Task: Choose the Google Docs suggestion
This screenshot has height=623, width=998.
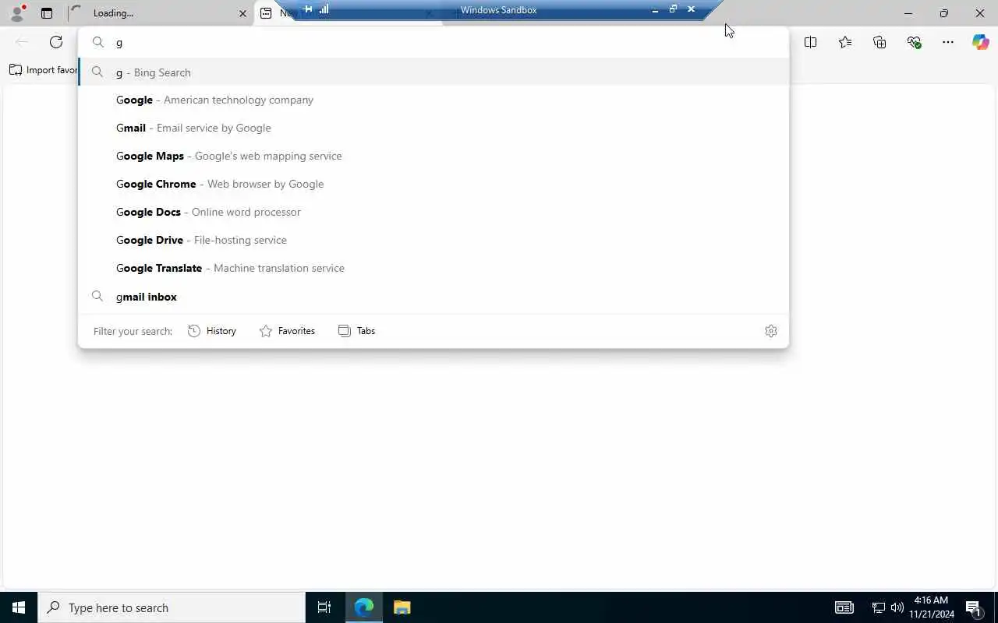Action: [x=434, y=212]
